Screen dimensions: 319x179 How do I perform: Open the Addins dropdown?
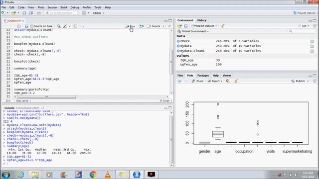[99, 13]
